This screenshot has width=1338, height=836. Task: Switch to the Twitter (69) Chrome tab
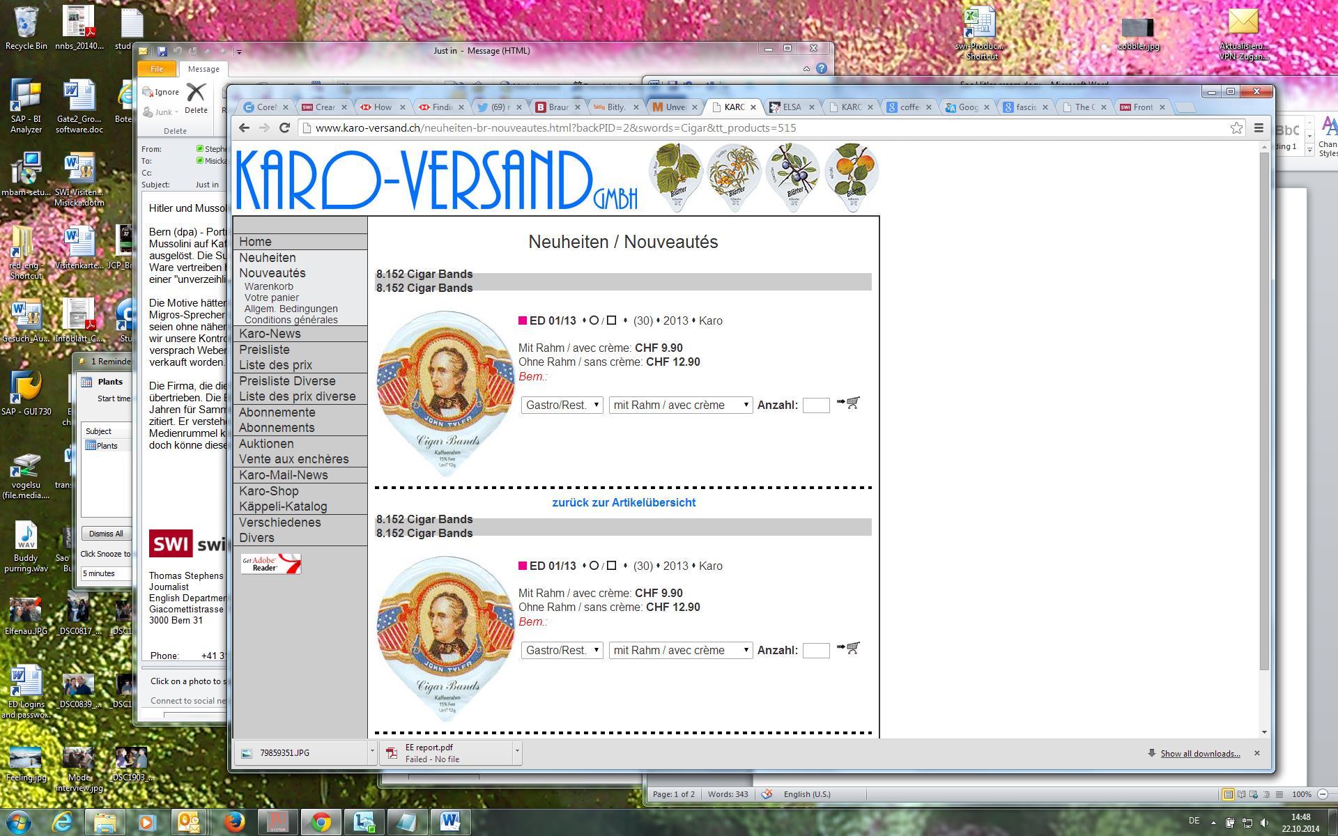coord(499,107)
